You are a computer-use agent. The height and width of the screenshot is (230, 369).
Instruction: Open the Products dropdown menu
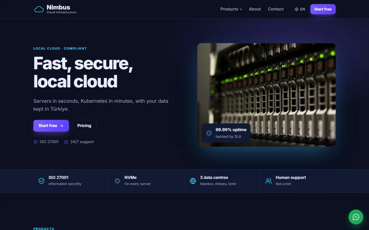[231, 9]
